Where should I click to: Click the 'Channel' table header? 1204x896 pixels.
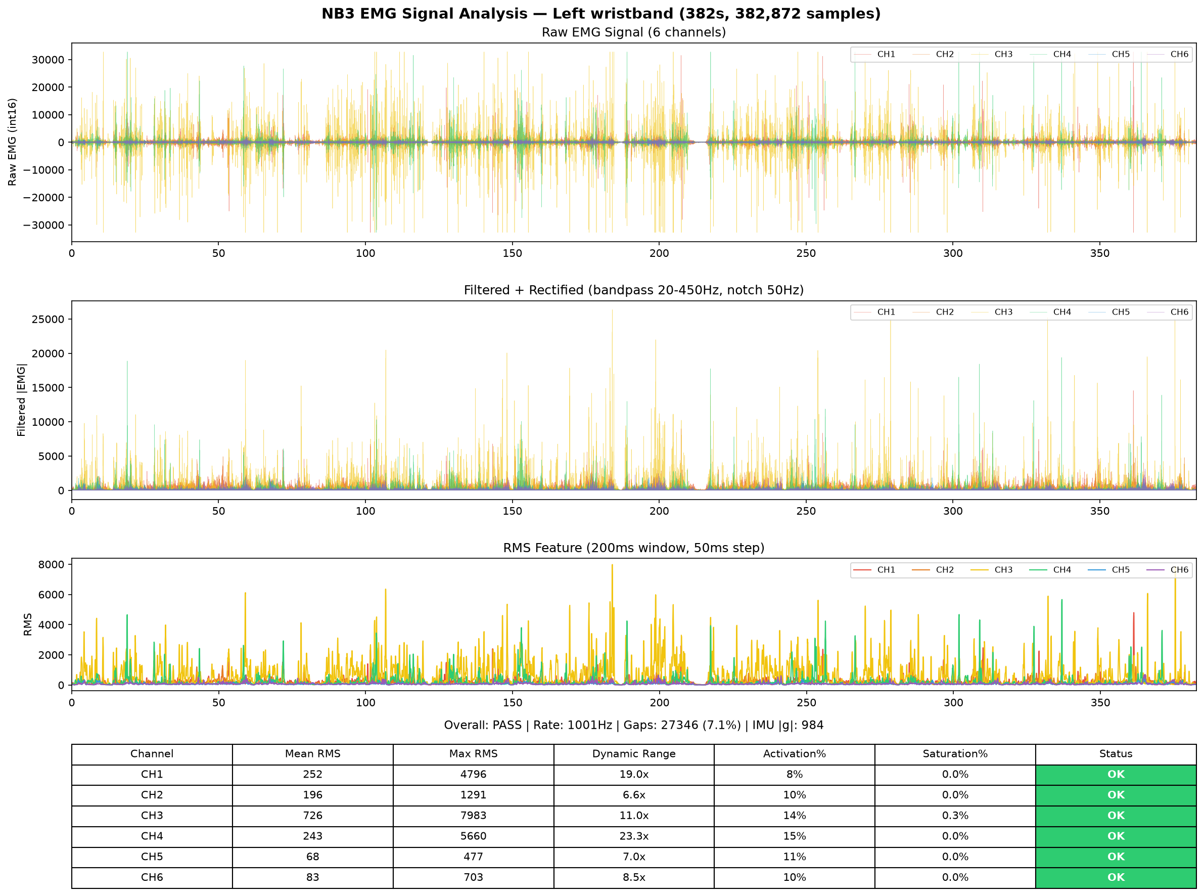click(x=152, y=754)
